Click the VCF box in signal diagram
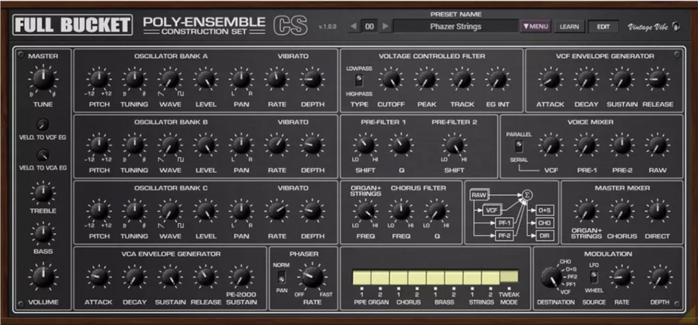Viewport: 698px width, 325px height. tap(492, 209)
